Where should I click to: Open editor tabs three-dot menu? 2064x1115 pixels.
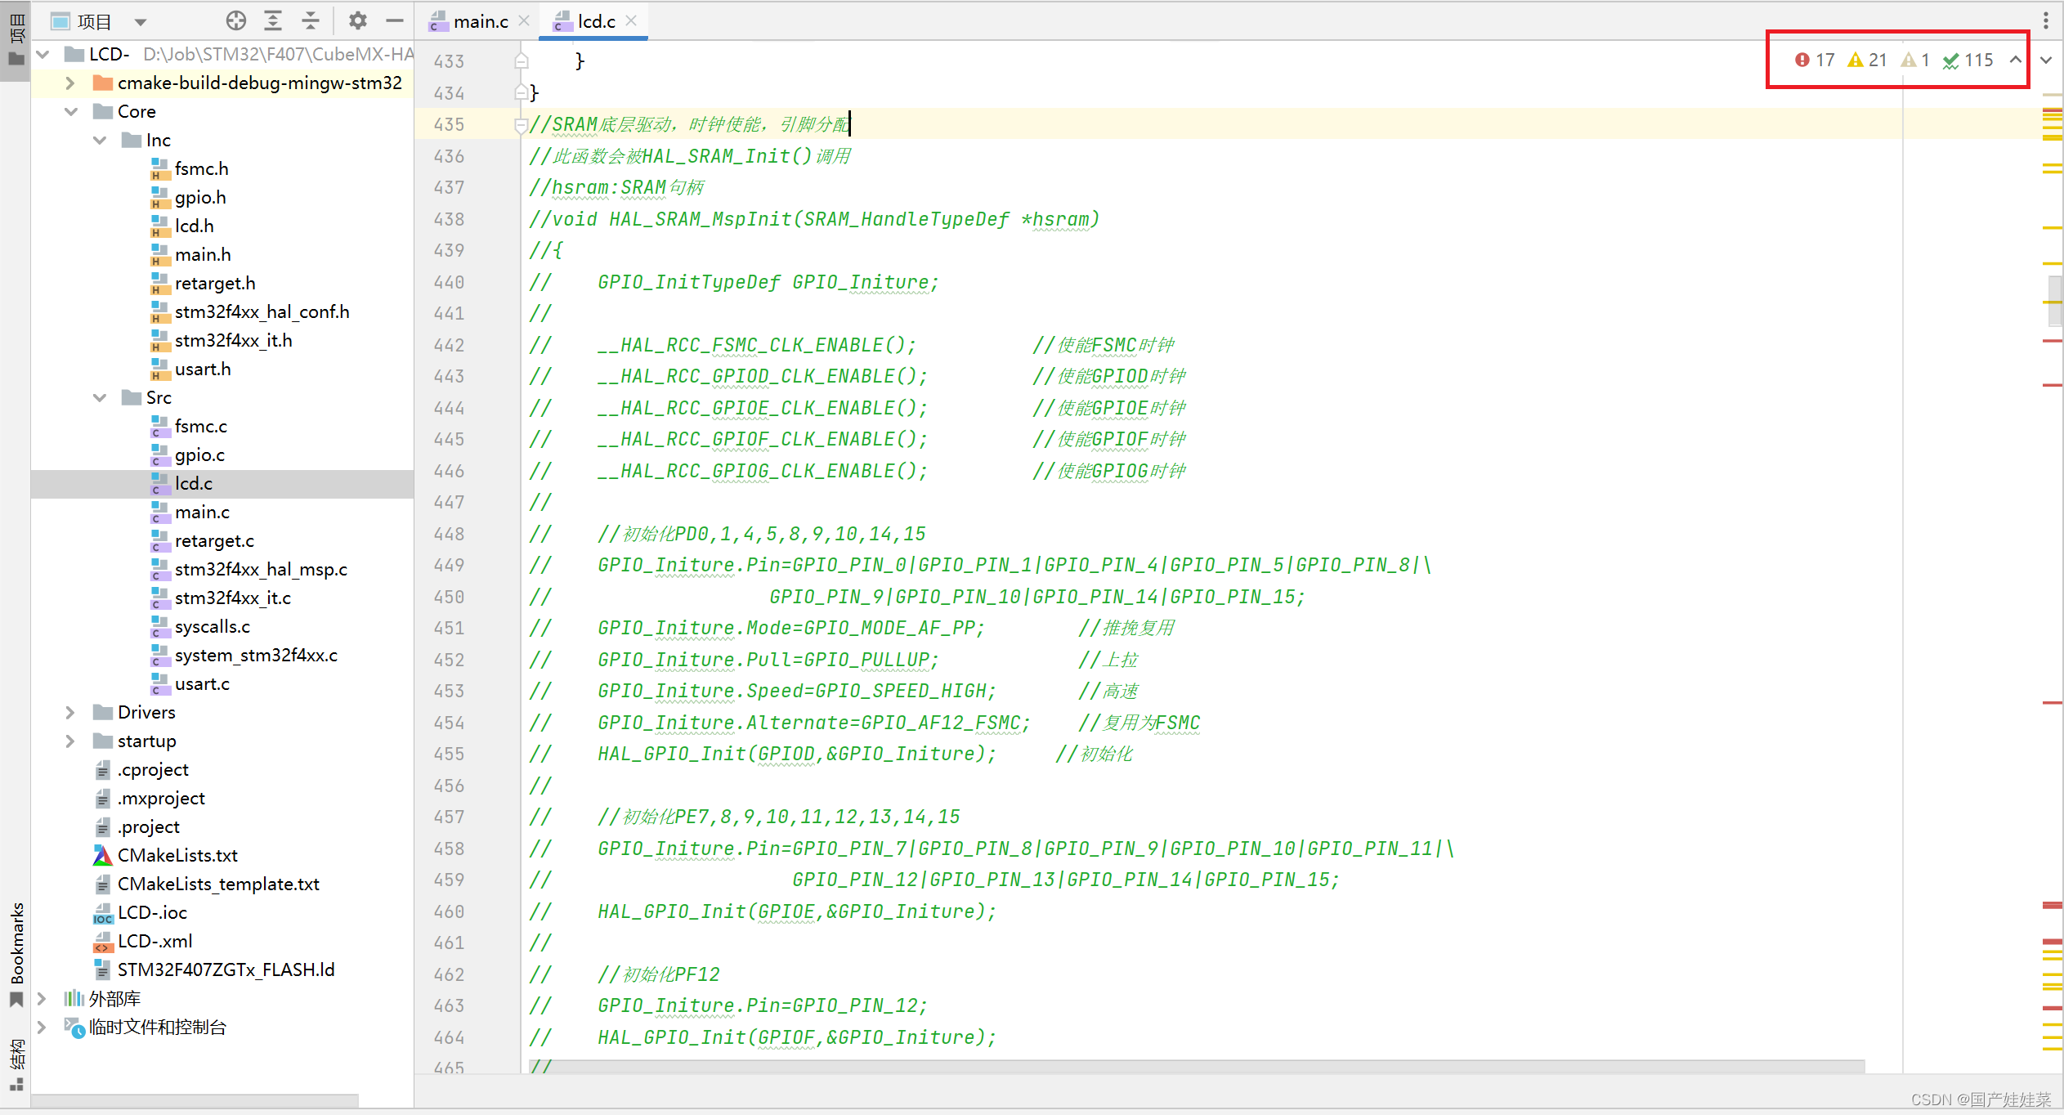[2045, 21]
